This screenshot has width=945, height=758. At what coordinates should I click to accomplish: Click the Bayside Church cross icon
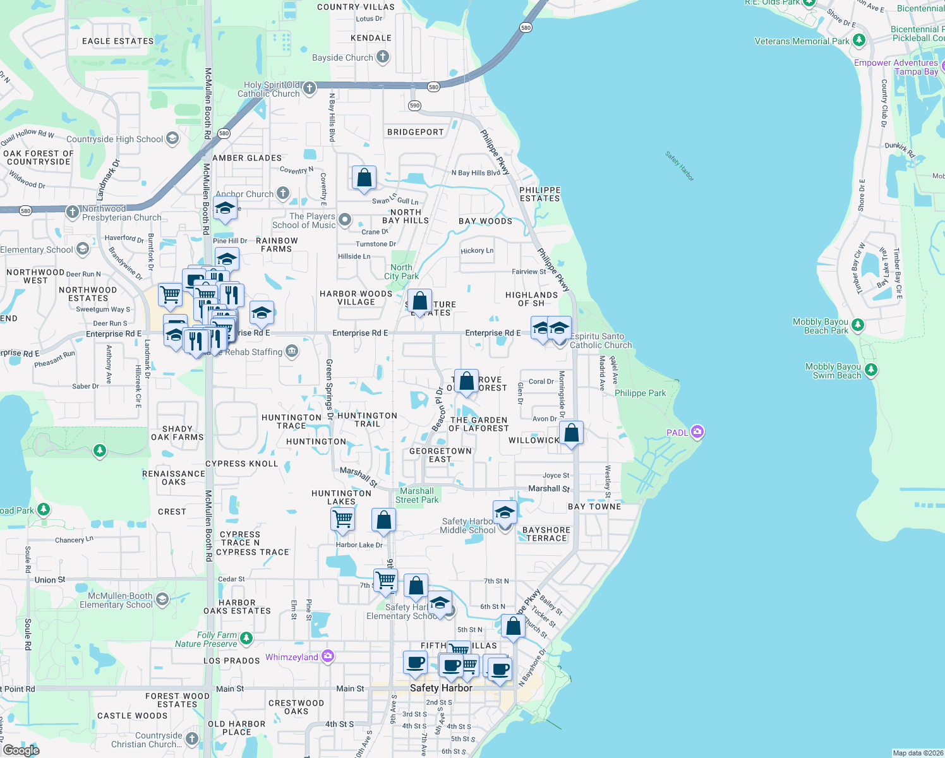[382, 56]
